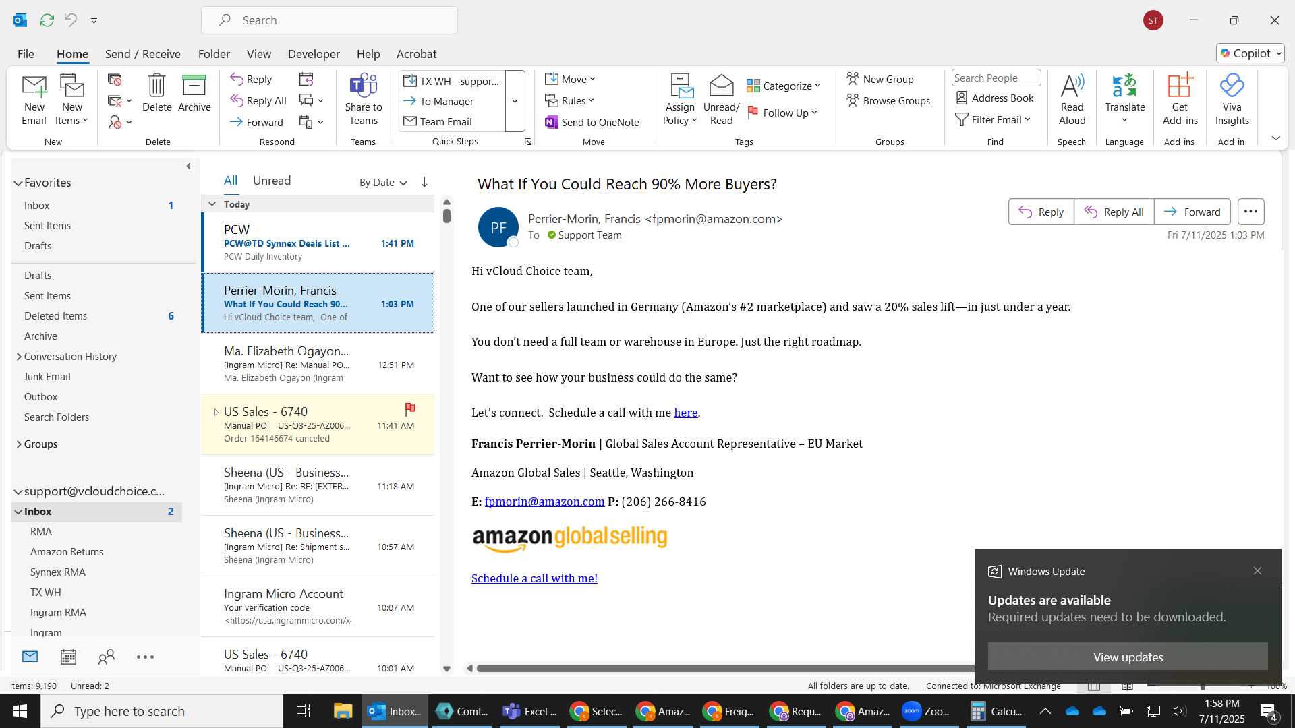This screenshot has width=1295, height=728.
Task: Open the File menu tab
Action: tap(26, 54)
